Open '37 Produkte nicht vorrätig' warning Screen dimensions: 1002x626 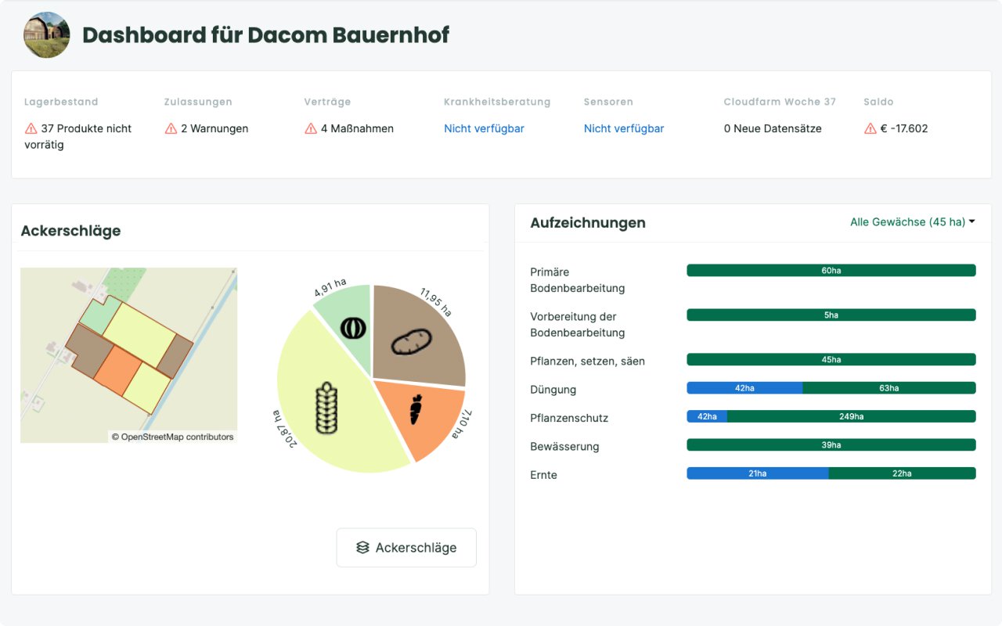78,137
